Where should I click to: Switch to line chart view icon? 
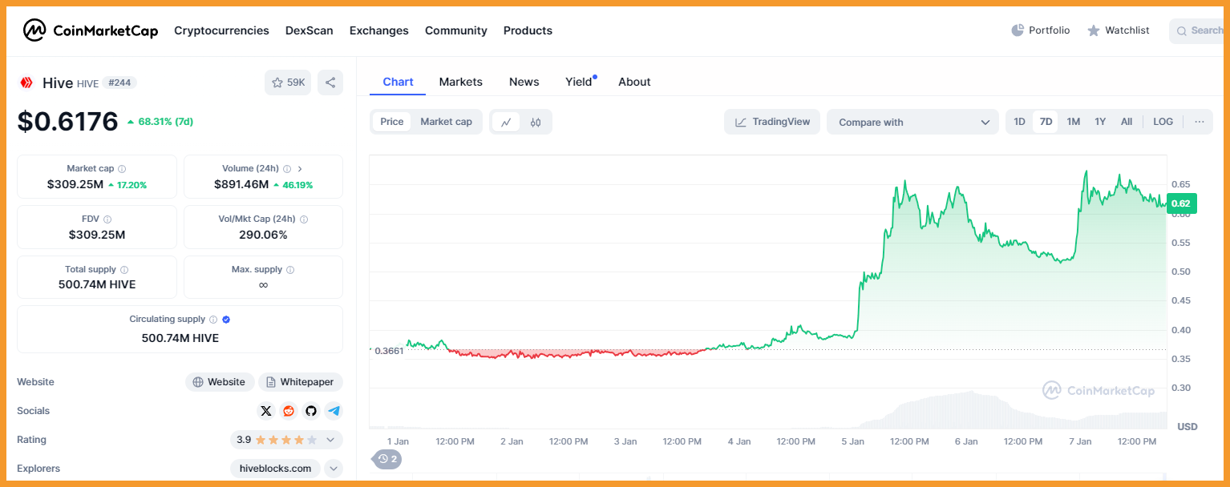[x=506, y=122]
